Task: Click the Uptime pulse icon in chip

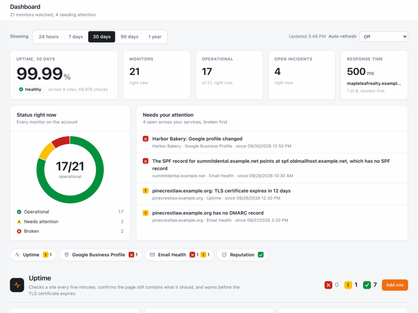Action: click(x=18, y=255)
